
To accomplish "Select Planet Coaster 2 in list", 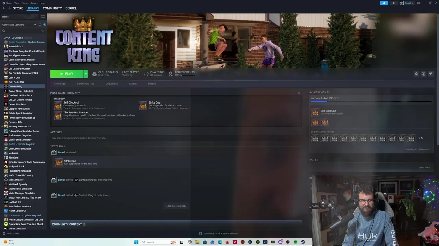I will pyautogui.click(x=17, y=211).
